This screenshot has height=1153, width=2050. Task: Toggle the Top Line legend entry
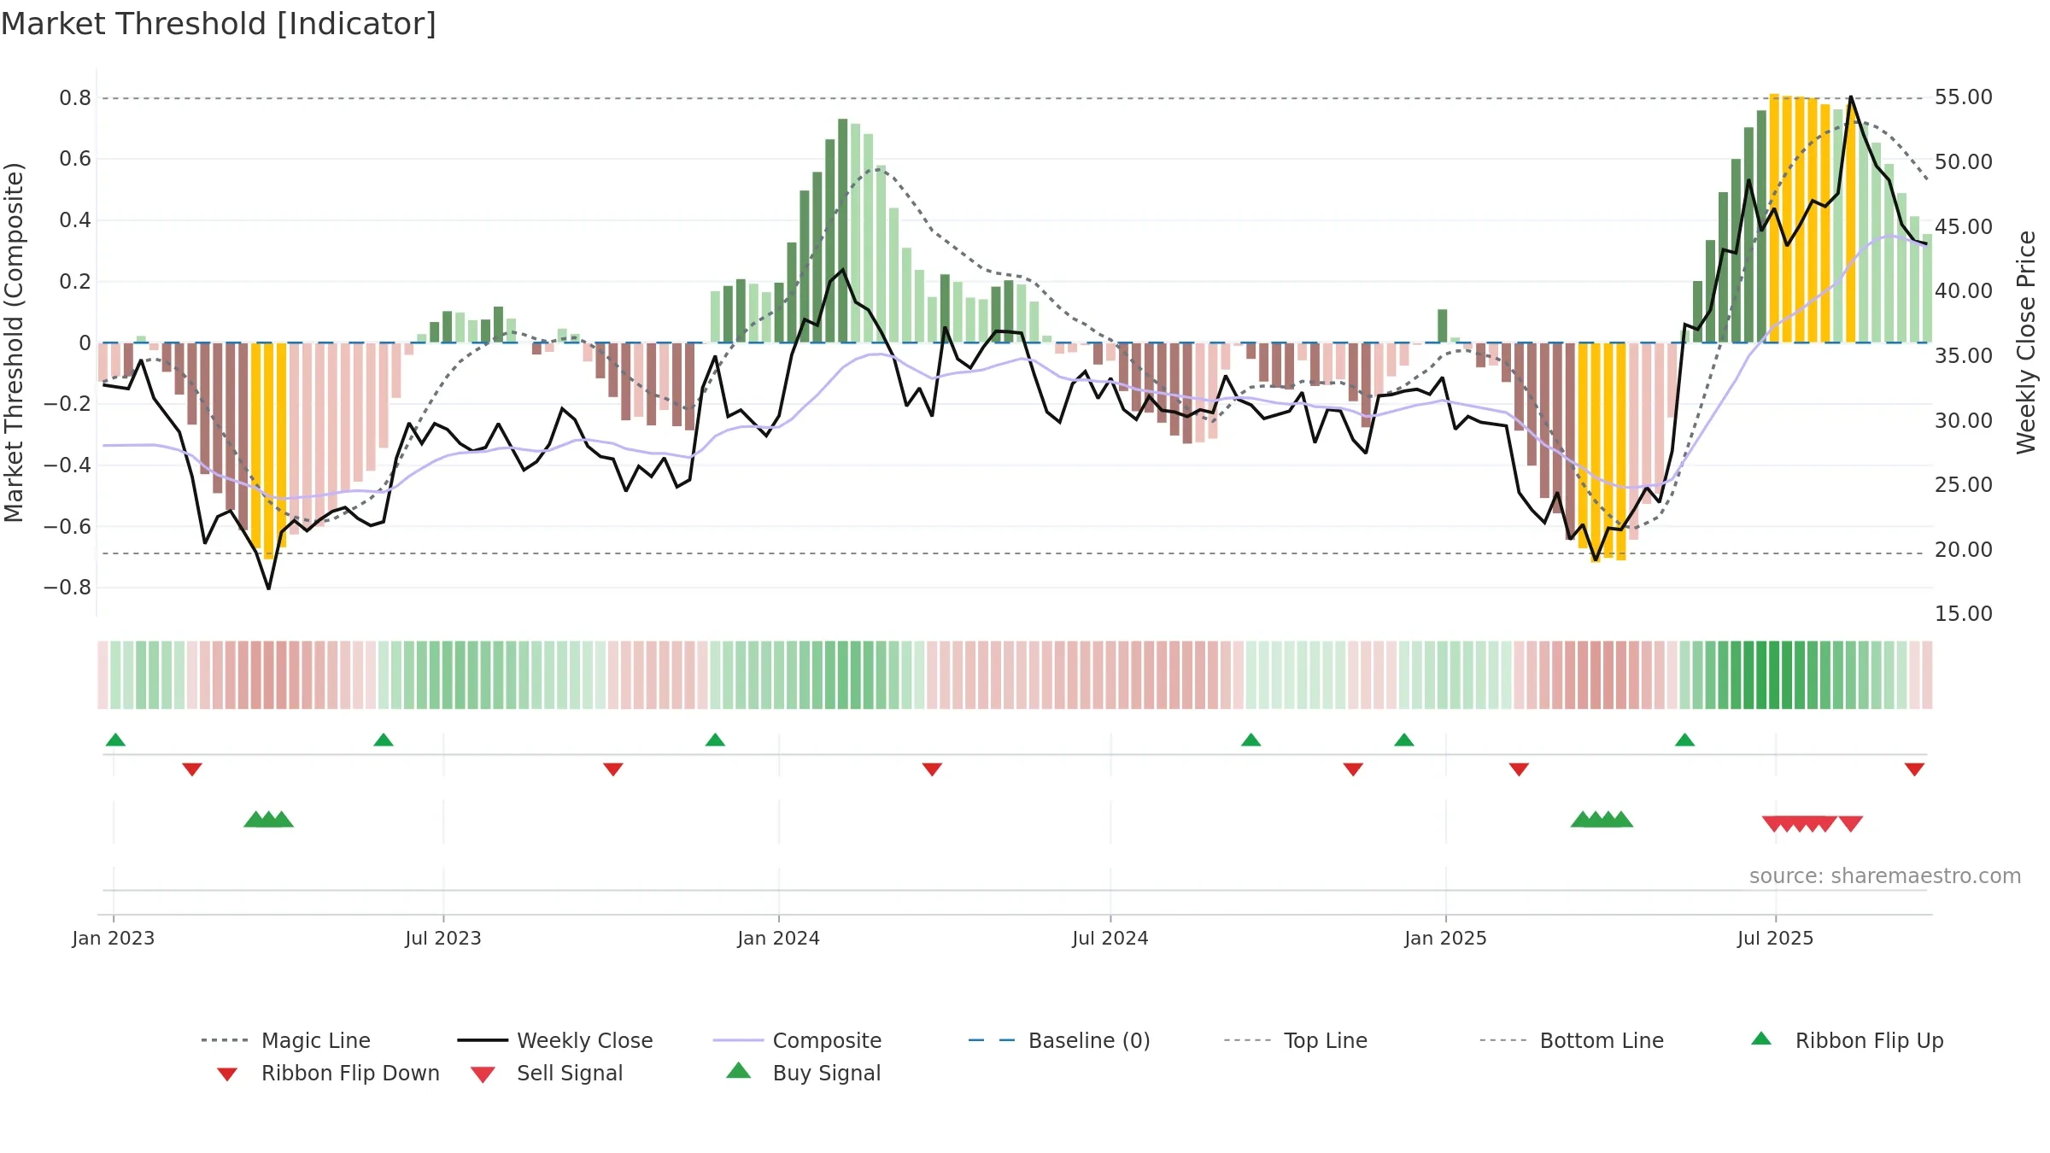click(x=1295, y=1040)
